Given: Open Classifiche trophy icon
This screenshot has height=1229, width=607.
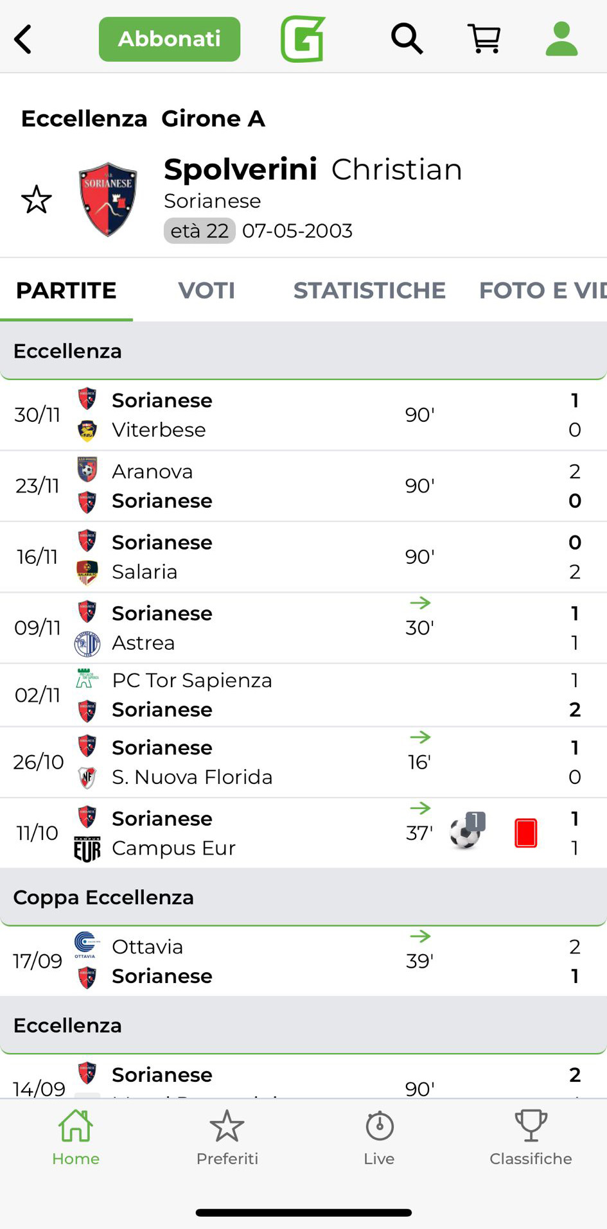Looking at the screenshot, I should 531,1138.
